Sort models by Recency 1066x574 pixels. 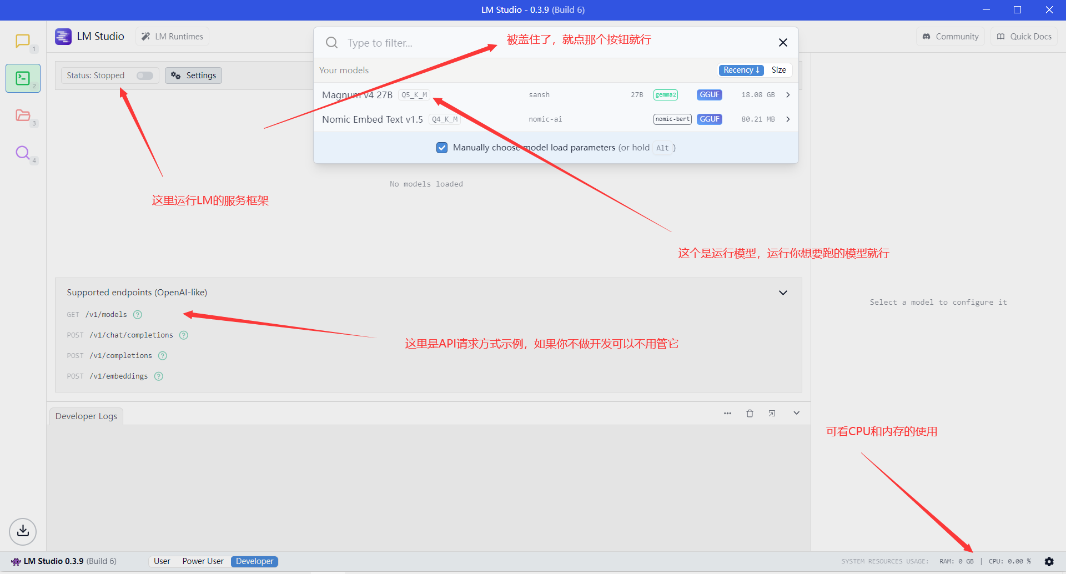tap(741, 70)
